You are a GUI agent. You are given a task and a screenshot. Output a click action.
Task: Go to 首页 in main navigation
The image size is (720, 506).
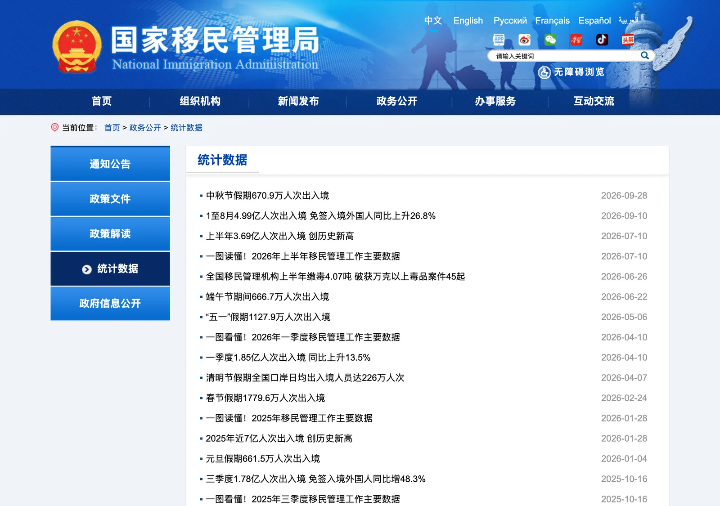[x=101, y=101]
